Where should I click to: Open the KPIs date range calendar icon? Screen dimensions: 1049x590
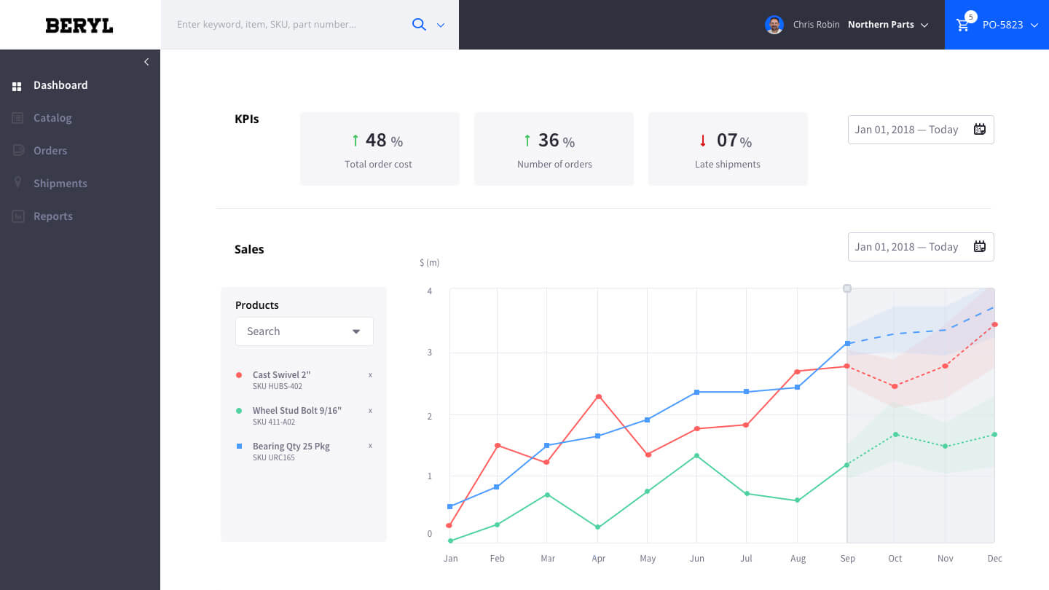tap(980, 130)
